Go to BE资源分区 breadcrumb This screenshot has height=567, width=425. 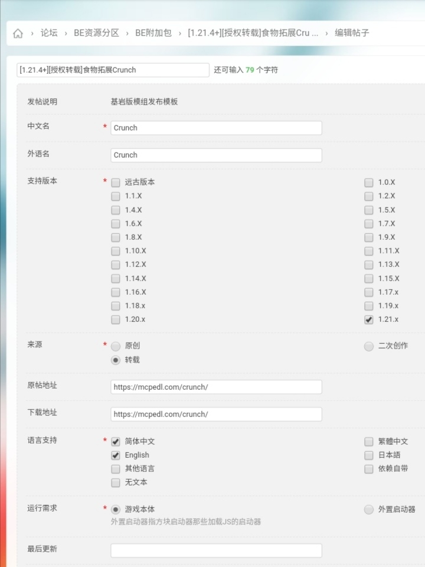pos(96,33)
